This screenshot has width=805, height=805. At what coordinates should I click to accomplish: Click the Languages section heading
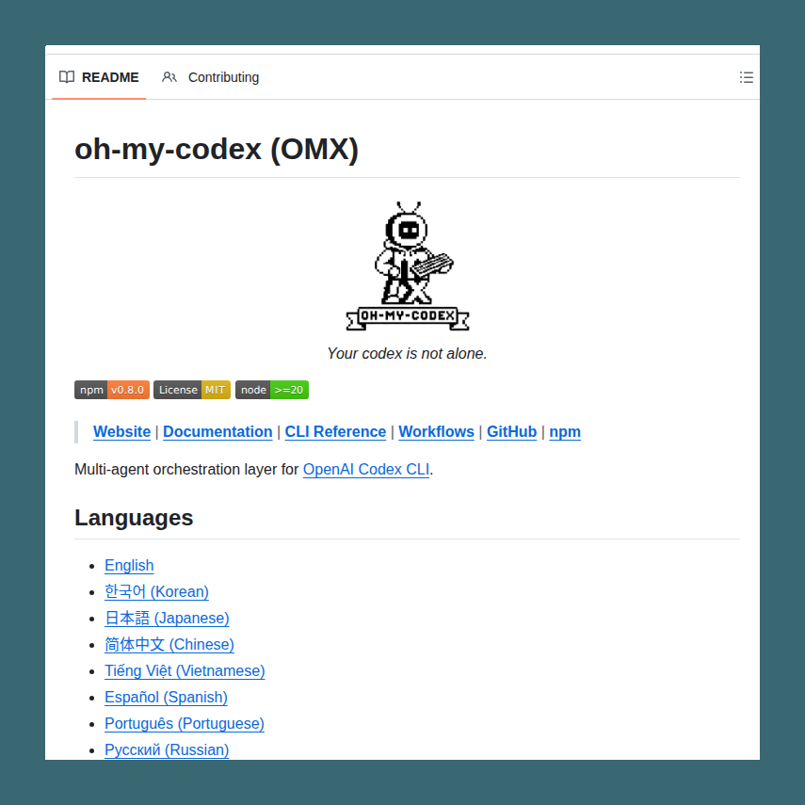click(x=134, y=518)
